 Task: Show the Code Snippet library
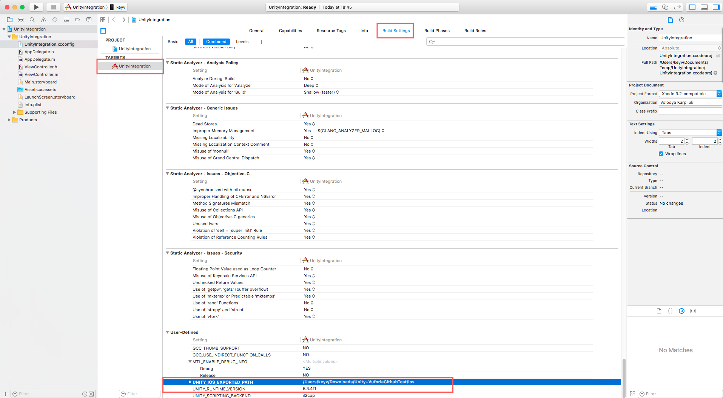[670, 311]
